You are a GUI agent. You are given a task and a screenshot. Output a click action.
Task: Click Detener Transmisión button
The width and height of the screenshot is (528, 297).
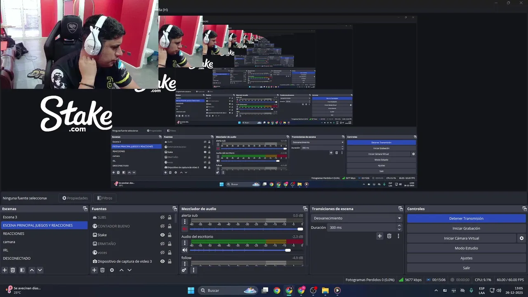(x=466, y=219)
